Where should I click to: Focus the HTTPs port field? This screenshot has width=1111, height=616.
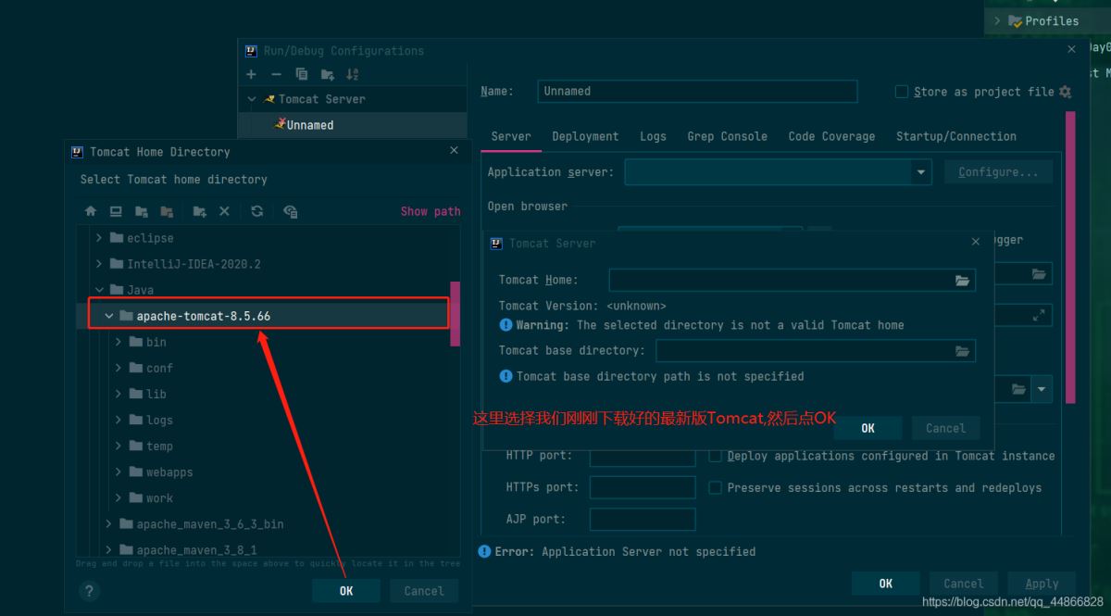[643, 487]
